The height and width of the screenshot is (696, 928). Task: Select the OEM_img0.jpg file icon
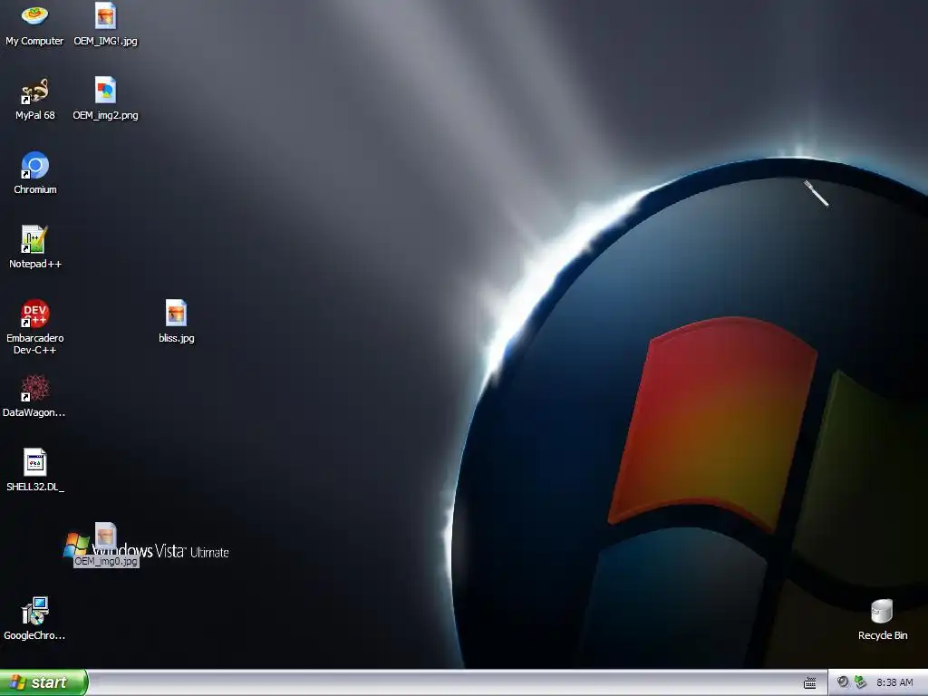[105, 536]
